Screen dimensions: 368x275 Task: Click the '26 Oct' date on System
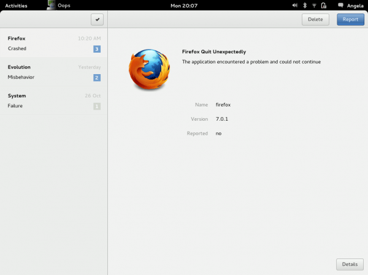(x=93, y=96)
